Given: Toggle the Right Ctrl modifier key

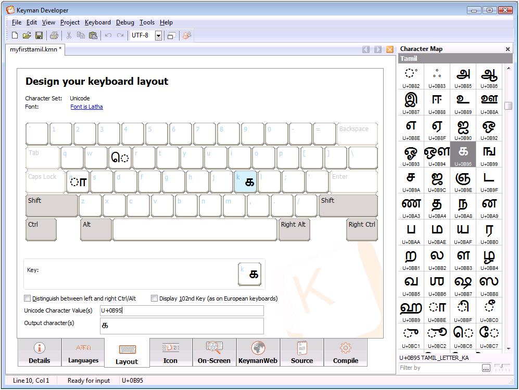Looking at the screenshot, I should point(362,230).
